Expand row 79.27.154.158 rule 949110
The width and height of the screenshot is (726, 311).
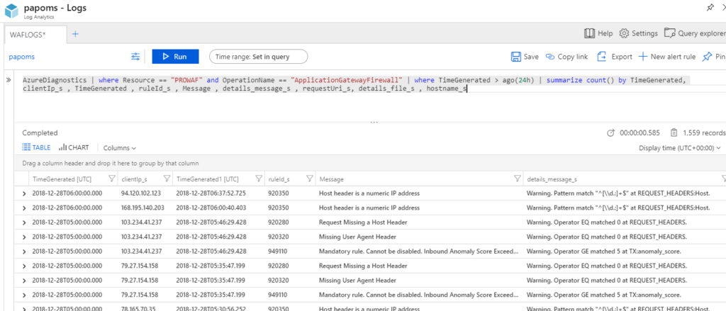tap(24, 295)
